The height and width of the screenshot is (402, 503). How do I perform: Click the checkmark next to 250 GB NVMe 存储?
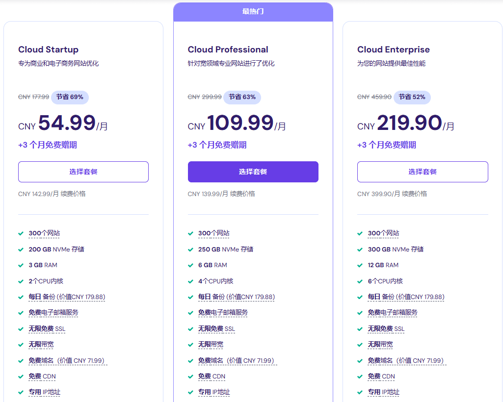pyautogui.click(x=190, y=250)
